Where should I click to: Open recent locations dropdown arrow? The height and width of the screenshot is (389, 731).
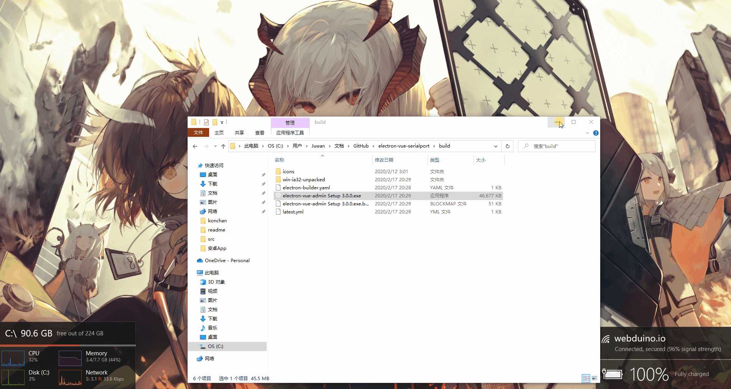(215, 146)
